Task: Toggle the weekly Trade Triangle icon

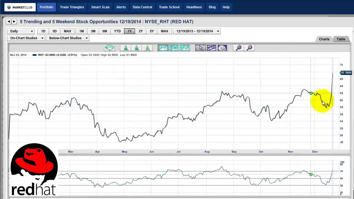Action: pyautogui.click(x=136, y=48)
